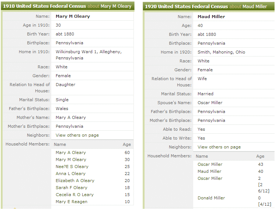Click Mary M Oleary in household members list
Viewport: 278px width, 209px height.
(x=71, y=160)
